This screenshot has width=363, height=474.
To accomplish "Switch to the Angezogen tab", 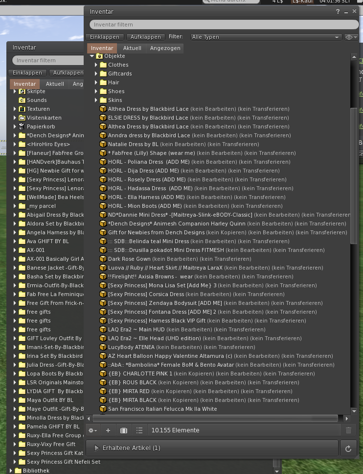I will (165, 48).
